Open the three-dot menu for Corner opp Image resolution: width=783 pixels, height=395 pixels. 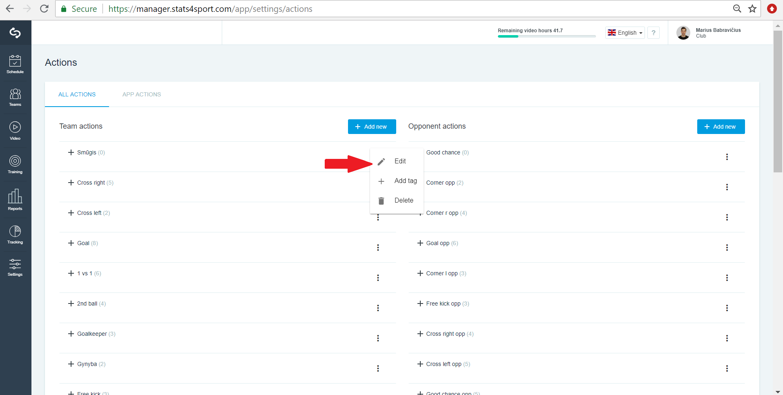(727, 187)
